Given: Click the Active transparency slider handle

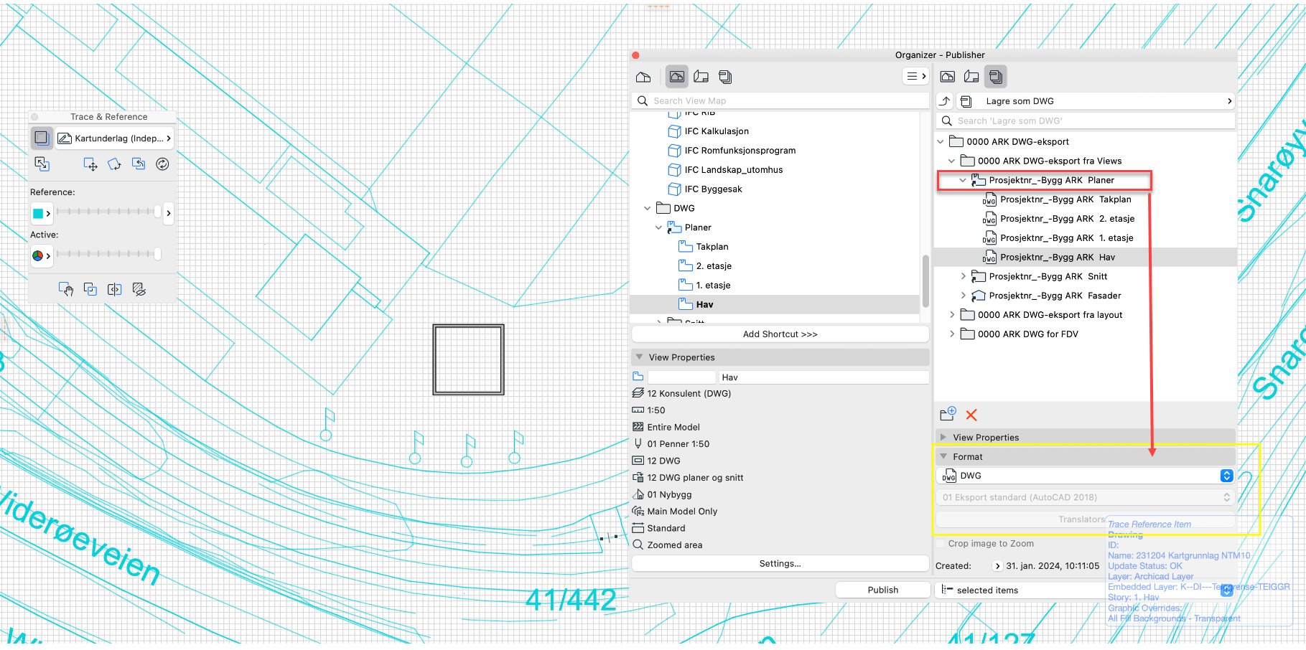Looking at the screenshot, I should click(157, 254).
